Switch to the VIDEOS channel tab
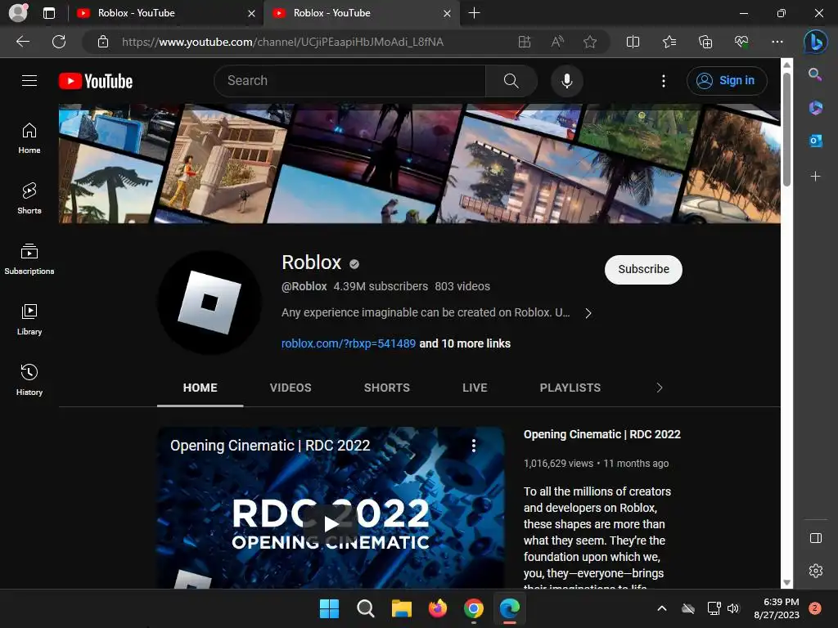The image size is (838, 628). click(291, 388)
